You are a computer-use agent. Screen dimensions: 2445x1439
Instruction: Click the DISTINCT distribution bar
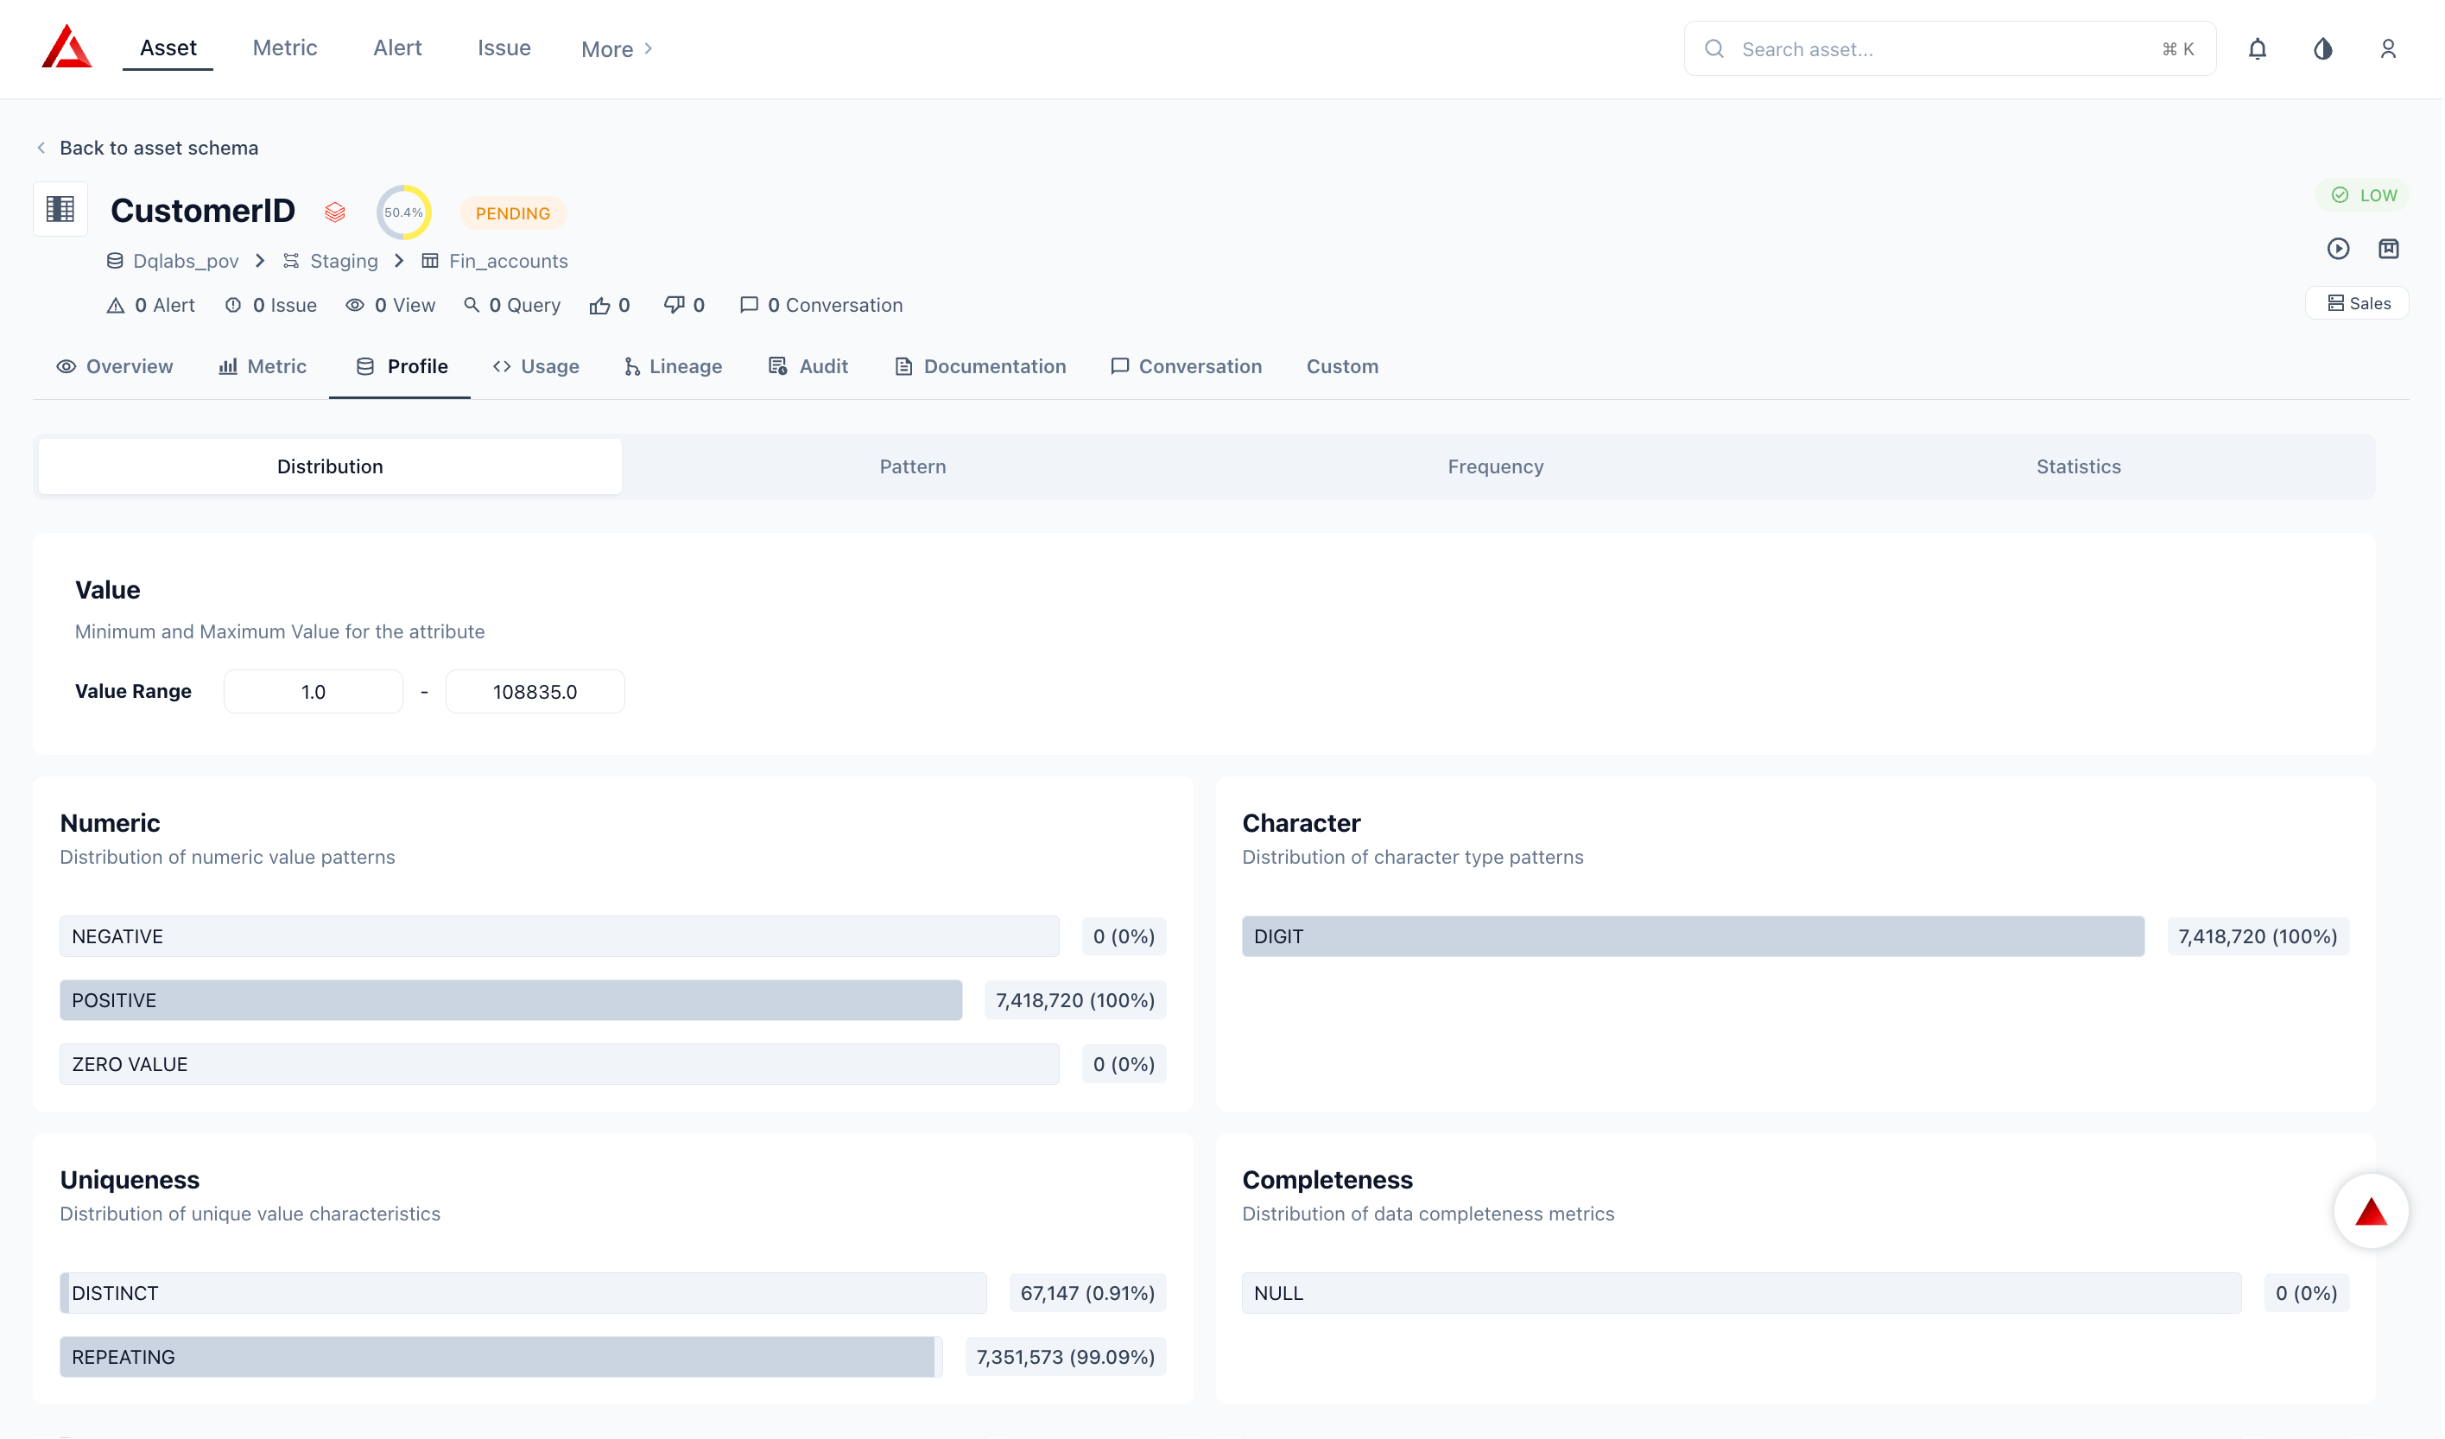tap(524, 1293)
